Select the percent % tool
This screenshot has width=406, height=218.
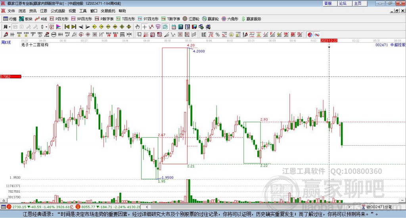click(218, 34)
